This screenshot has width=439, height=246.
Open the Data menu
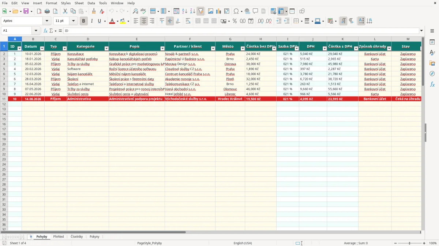[x=91, y=3]
